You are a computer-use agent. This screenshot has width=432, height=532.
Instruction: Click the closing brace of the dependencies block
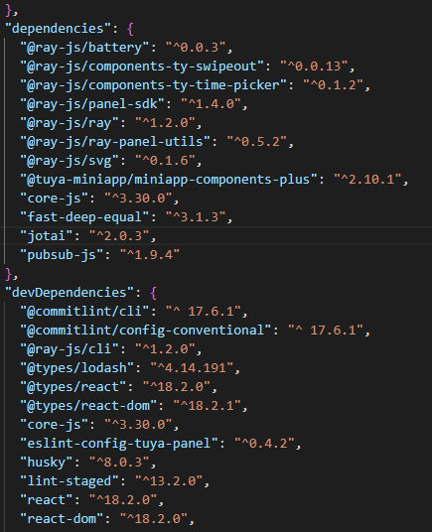click(x=9, y=274)
